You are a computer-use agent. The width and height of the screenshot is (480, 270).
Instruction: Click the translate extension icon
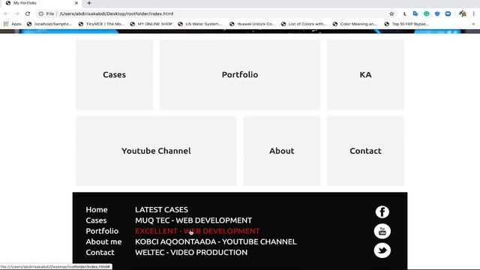point(415,13)
